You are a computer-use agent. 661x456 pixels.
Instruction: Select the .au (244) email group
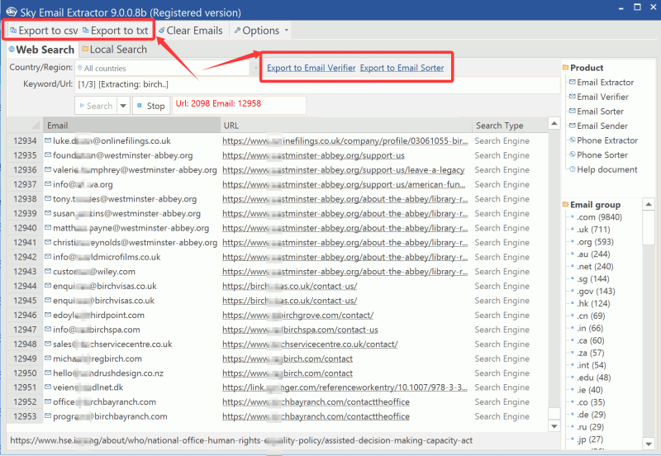pos(593,254)
